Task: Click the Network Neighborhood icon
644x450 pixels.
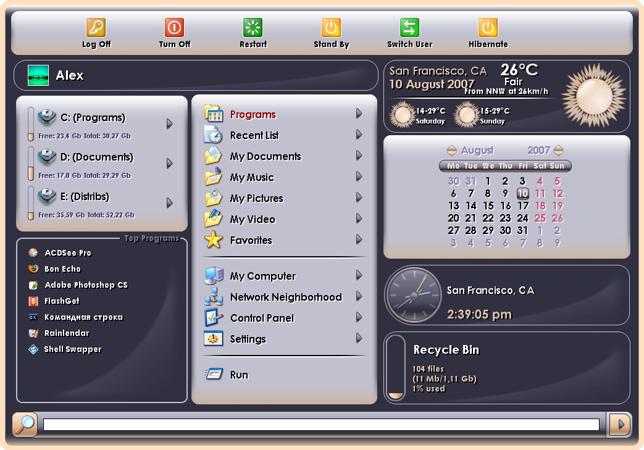Action: [214, 296]
